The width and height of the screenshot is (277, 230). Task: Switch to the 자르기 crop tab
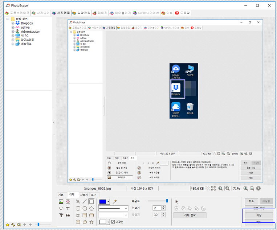[x=84, y=195]
